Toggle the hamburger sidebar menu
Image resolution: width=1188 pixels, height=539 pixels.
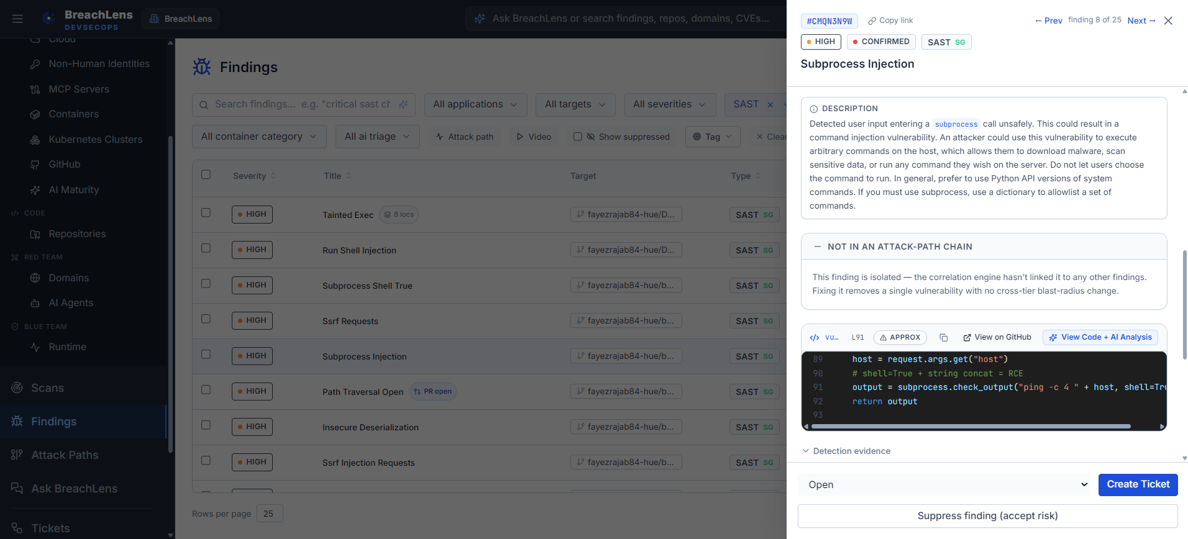[17, 19]
